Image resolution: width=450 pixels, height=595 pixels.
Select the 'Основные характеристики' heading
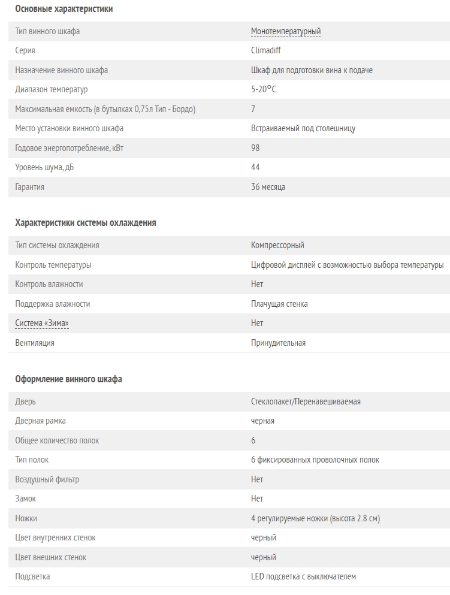click(64, 9)
